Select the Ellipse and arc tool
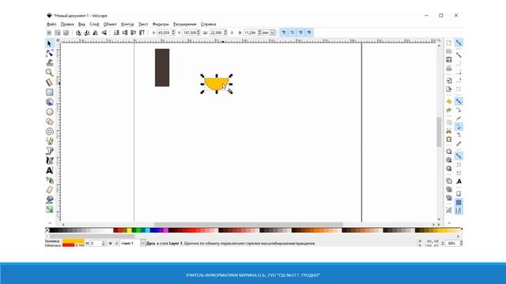 click(x=49, y=112)
